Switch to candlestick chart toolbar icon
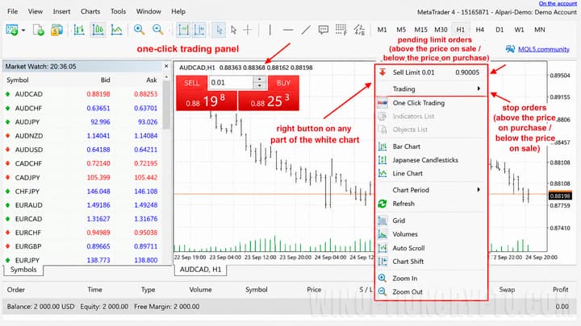This screenshot has height=326, width=581. pyautogui.click(x=98, y=30)
